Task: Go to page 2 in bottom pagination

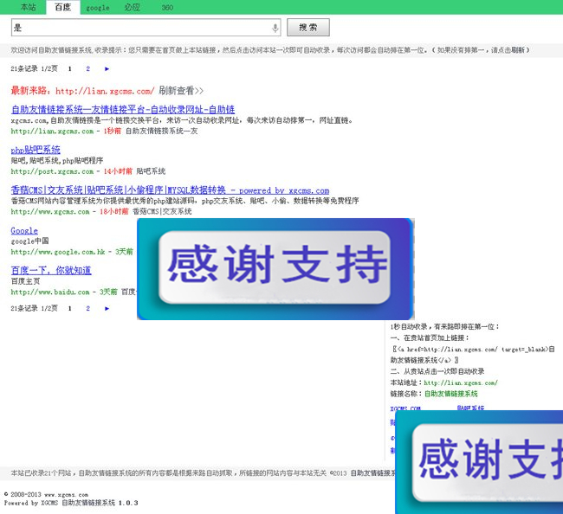Action: pos(88,308)
